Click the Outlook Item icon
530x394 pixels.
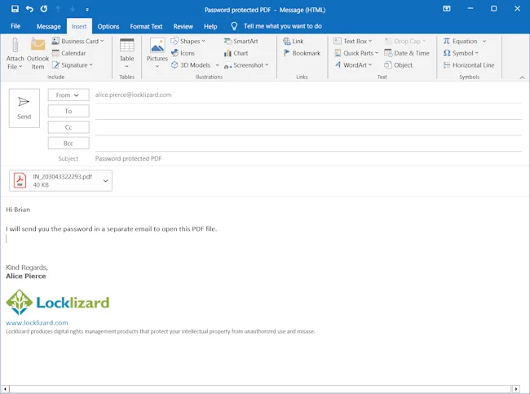(38, 54)
